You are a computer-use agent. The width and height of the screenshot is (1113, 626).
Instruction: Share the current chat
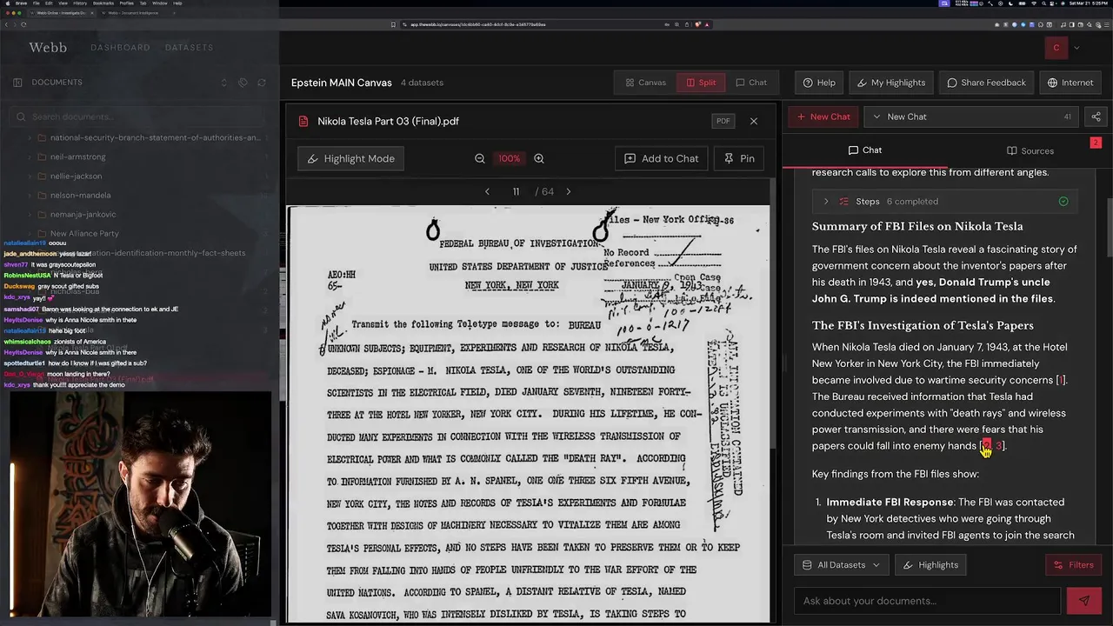pyautogui.click(x=1096, y=117)
